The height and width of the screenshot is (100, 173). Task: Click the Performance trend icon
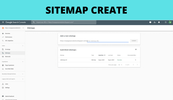(x=3, y=37)
